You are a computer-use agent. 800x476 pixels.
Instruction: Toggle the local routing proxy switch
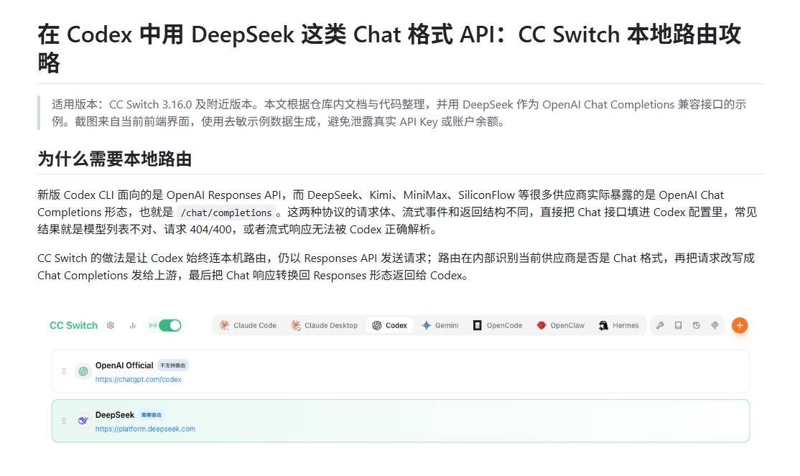coord(170,325)
